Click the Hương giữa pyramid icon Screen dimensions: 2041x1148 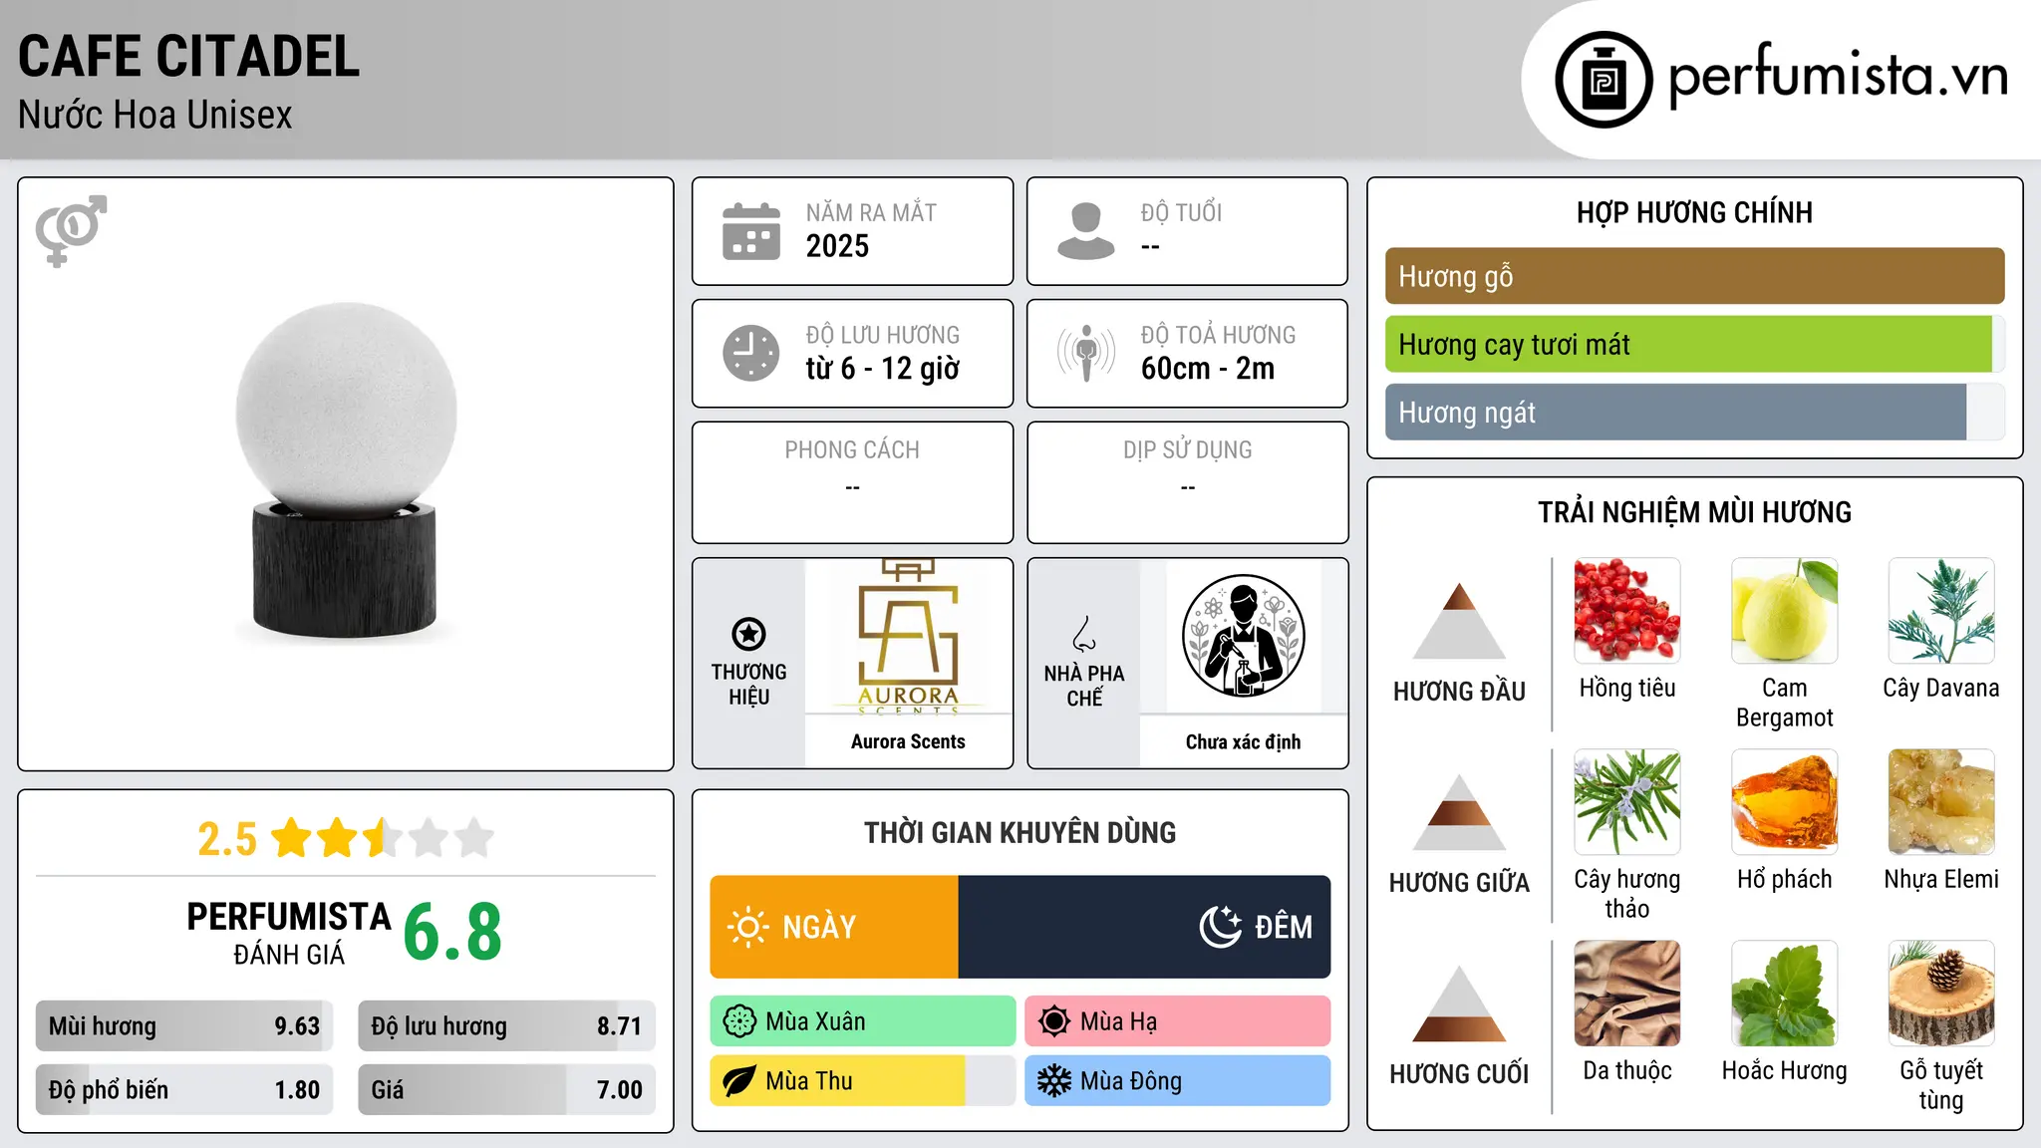click(1459, 812)
